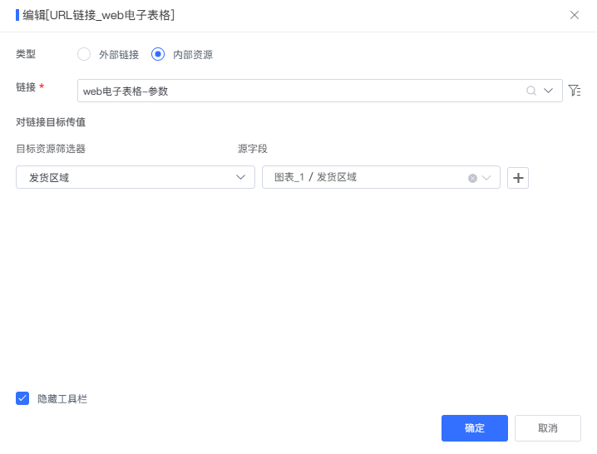
Task: Click the dialog title 编辑[URL链接_web电子表格]
Action: [99, 15]
